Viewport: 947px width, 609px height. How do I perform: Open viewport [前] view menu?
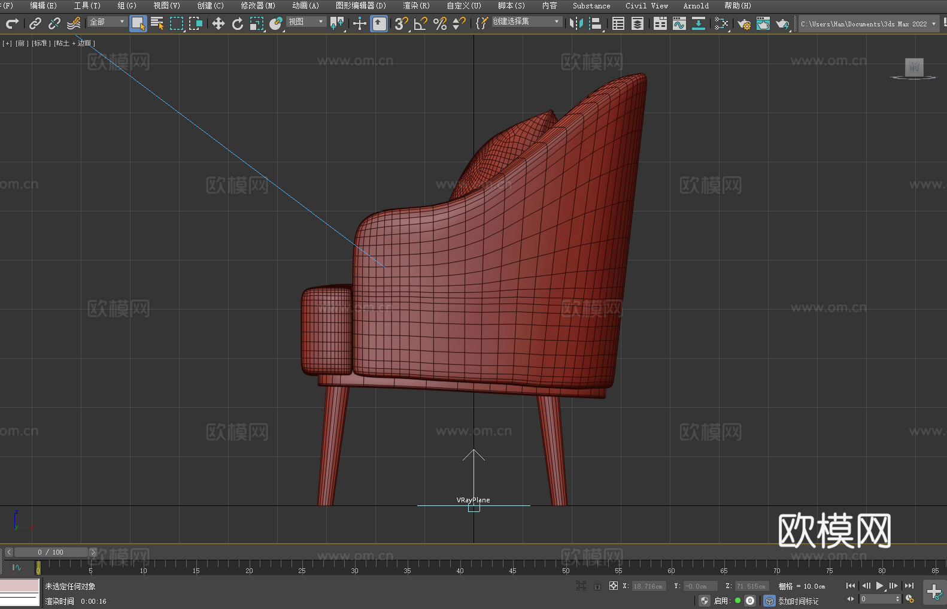[21, 43]
